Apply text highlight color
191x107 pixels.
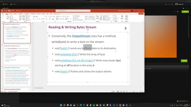[x=50, y=19]
